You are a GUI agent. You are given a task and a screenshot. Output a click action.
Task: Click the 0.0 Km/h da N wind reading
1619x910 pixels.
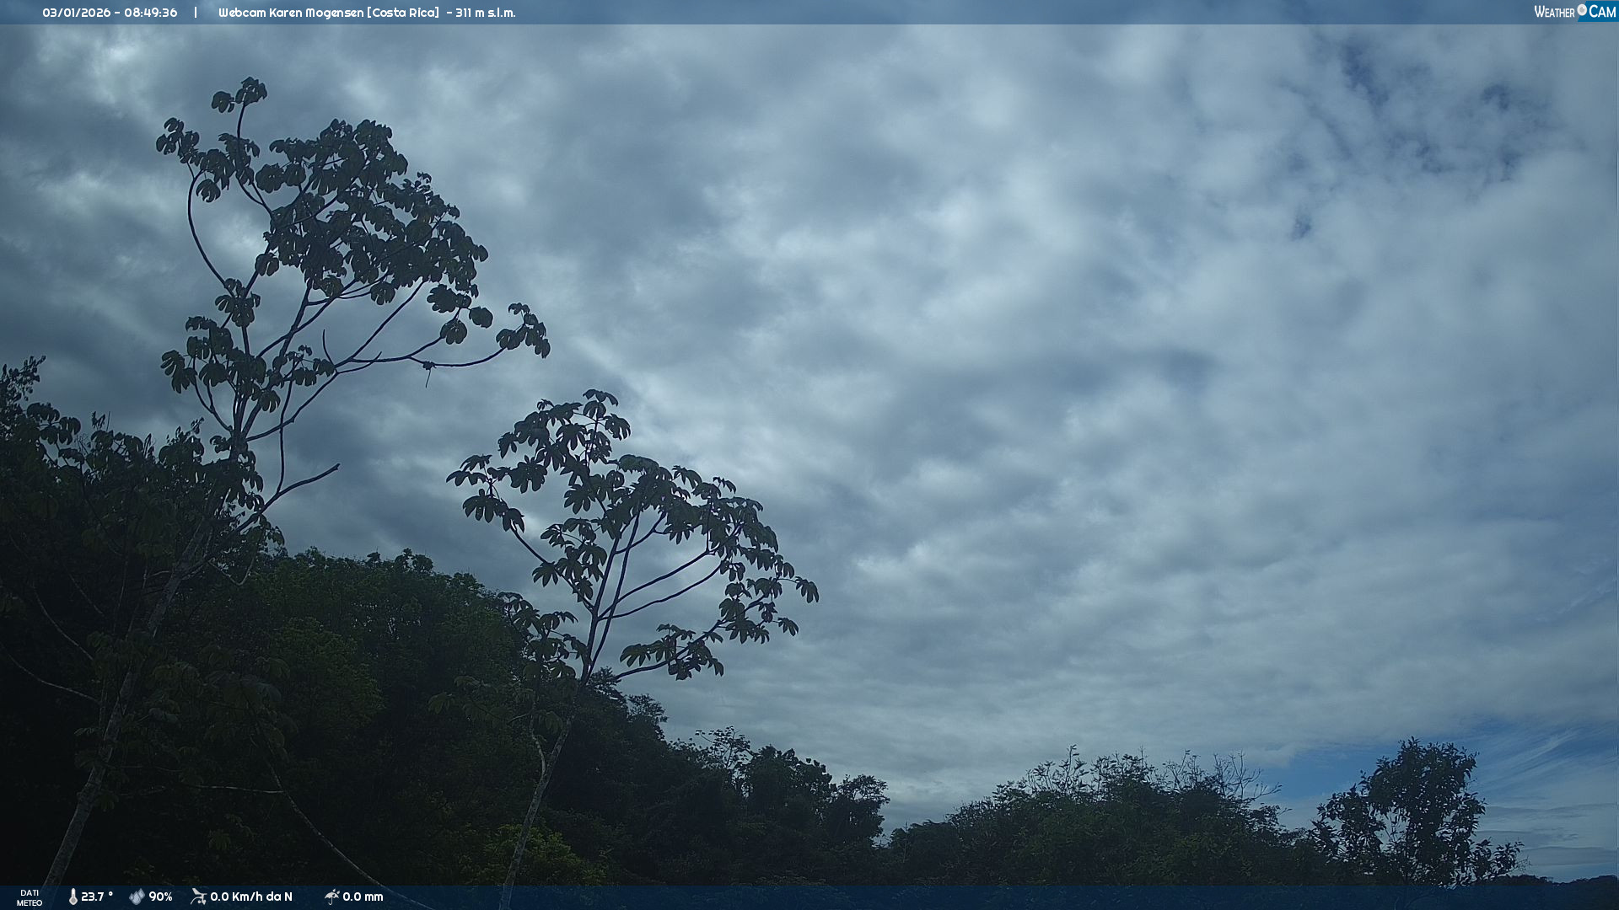tap(251, 897)
